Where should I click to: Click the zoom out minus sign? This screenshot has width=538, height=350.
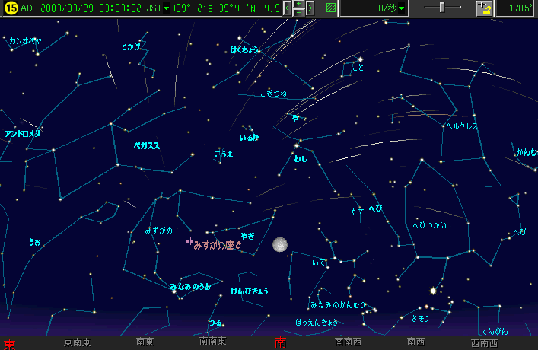point(415,8)
